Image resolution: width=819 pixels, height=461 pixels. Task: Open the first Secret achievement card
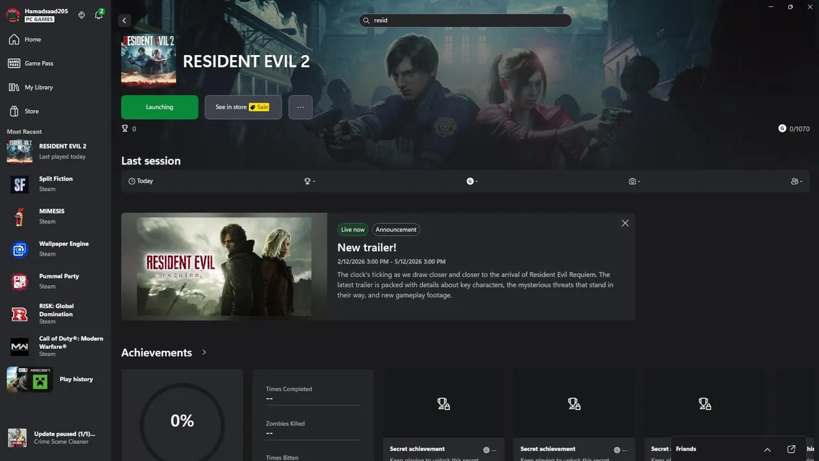pos(443,415)
